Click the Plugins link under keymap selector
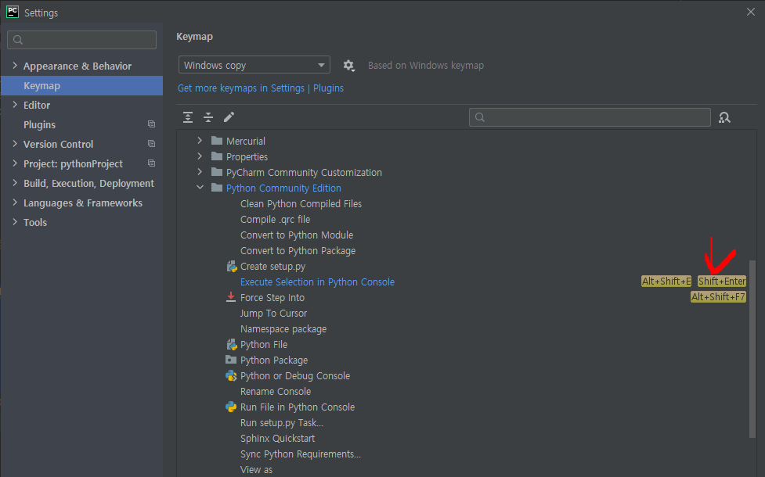Image resolution: width=765 pixels, height=477 pixels. (328, 88)
